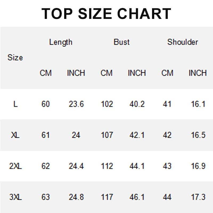
Task: Click the TOP SIZE CHART title
Action: [x=106, y=13]
